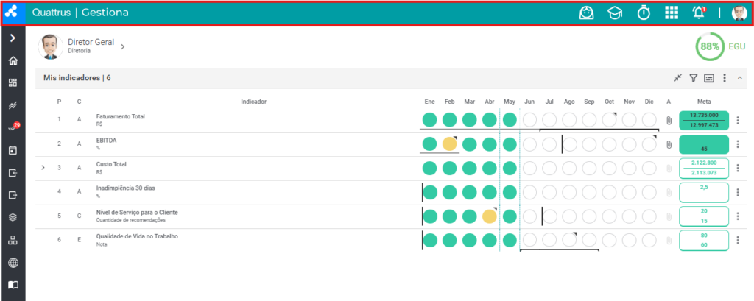Click the Diretor Geral name link
The width and height of the screenshot is (754, 301).
91,42
